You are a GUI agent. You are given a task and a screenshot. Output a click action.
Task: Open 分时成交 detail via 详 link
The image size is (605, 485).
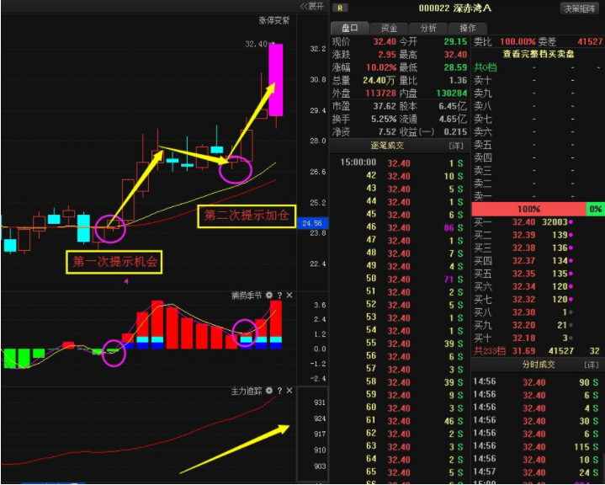591,365
